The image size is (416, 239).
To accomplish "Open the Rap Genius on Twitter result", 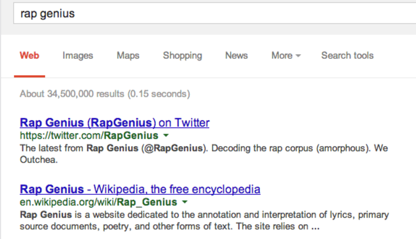I will [114, 123].
